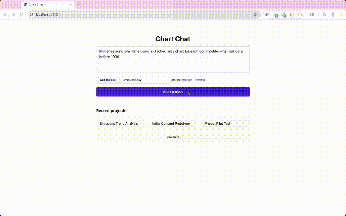
Task: Remove the uploaded emissions.csv file
Action: [200, 80]
